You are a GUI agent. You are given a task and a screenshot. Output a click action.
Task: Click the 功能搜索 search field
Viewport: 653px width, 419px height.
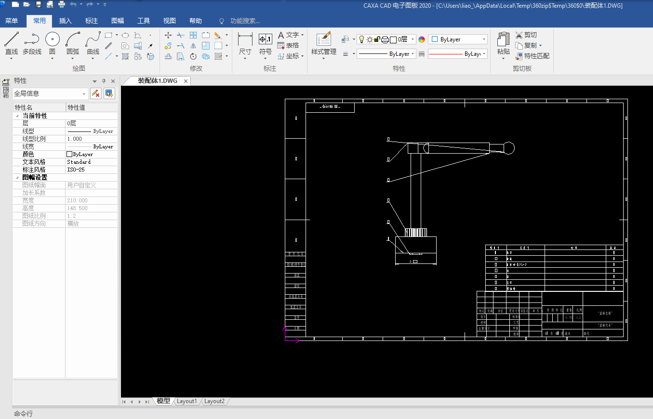tap(245, 21)
